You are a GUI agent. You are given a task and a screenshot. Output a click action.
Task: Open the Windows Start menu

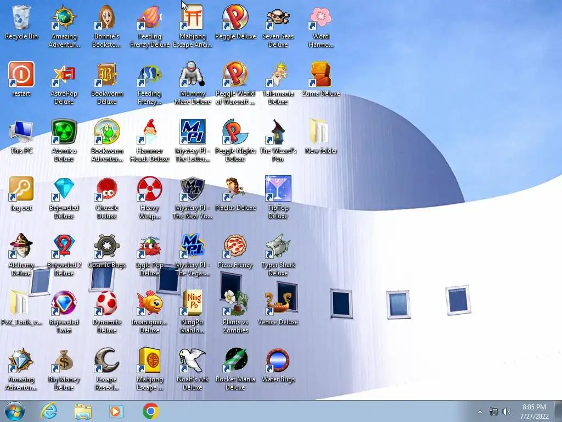(x=15, y=411)
